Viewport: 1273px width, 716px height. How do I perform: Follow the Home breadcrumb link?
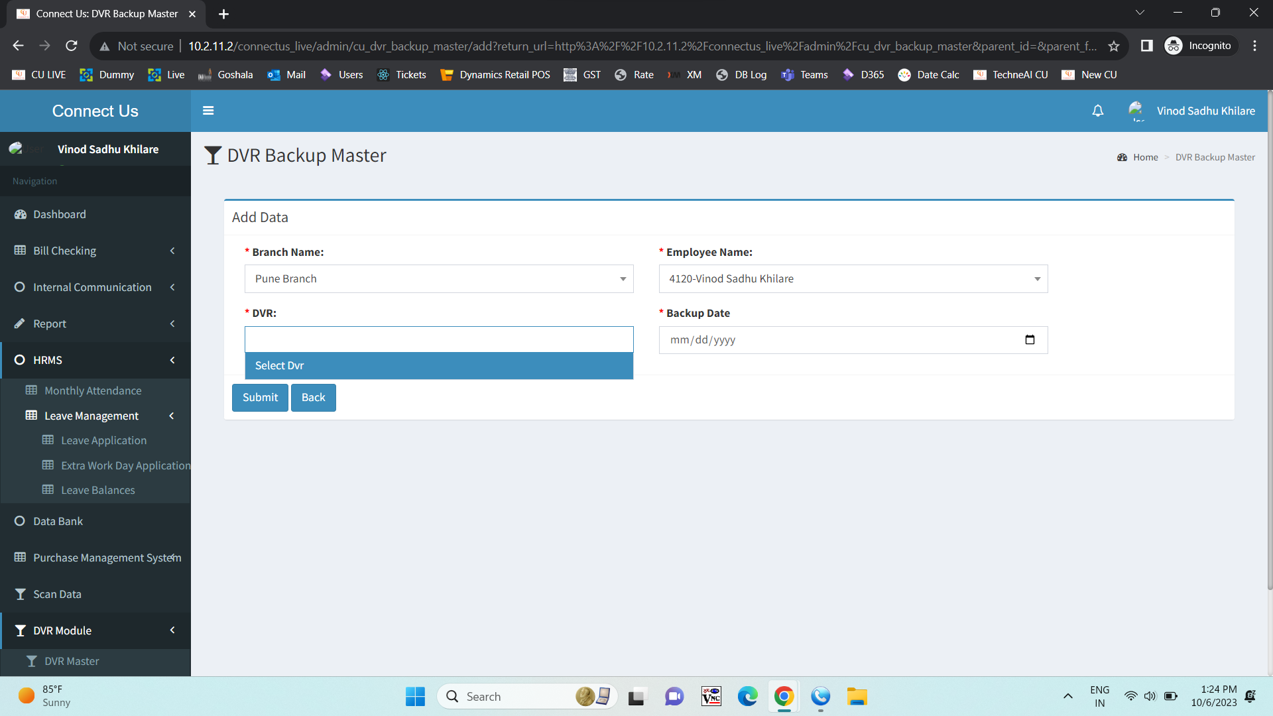[1145, 157]
